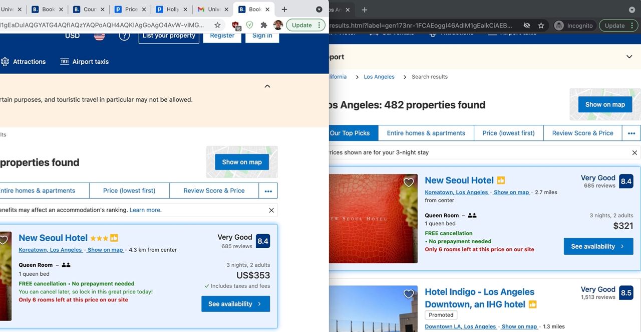Open Downtown LA, Los Angeles link
Image resolution: width=641 pixels, height=332 pixels.
(460, 326)
